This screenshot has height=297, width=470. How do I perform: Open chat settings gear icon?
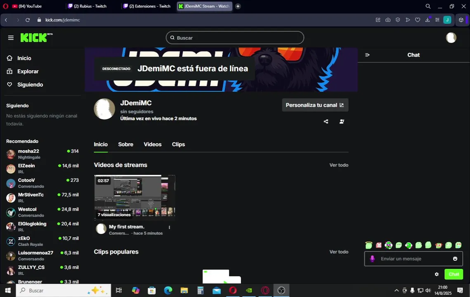click(437, 274)
